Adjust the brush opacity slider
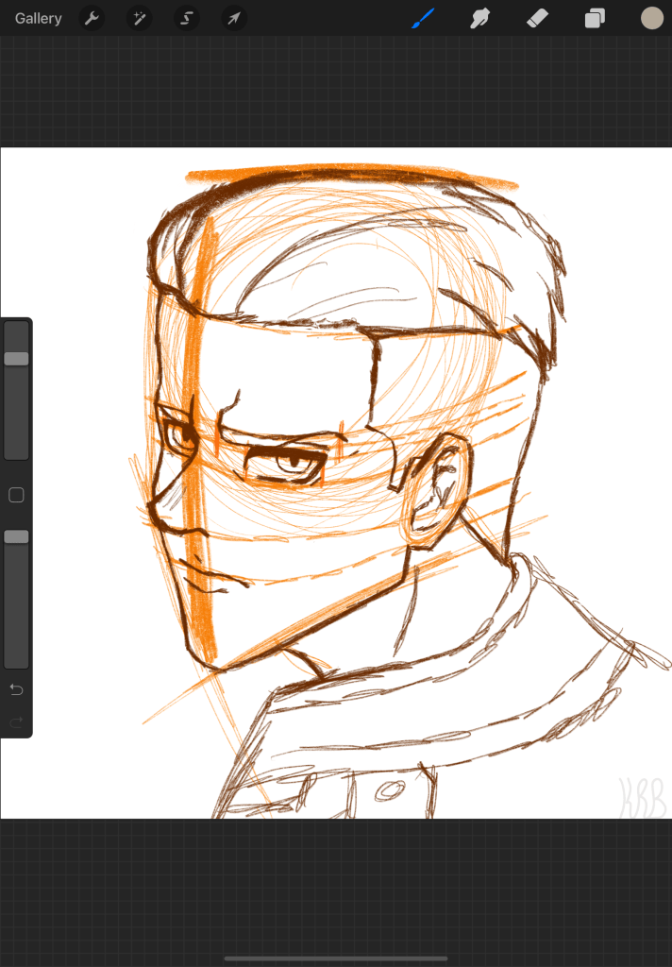This screenshot has width=672, height=967. click(x=17, y=598)
